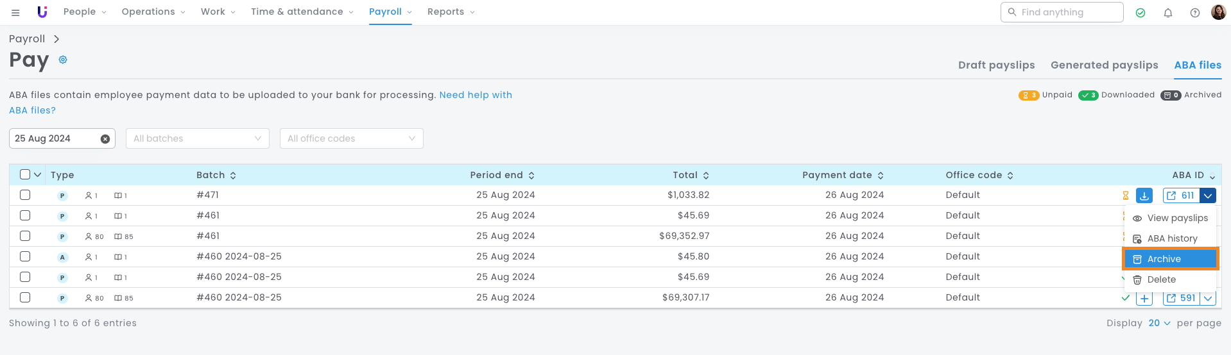Open the Need help with ABA files link
The height and width of the screenshot is (355, 1231).
pos(475,95)
